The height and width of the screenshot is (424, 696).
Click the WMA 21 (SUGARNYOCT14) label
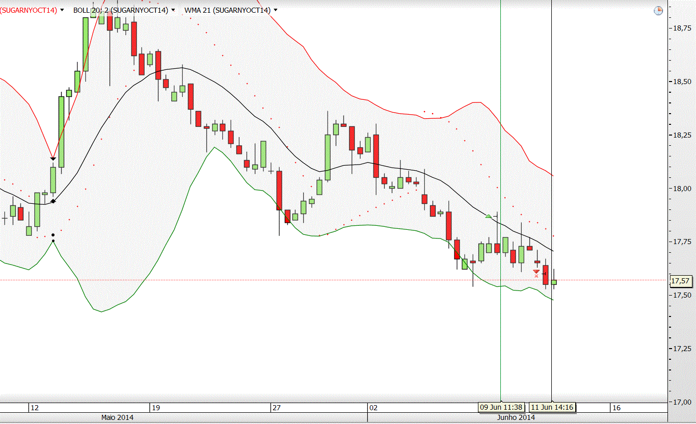227,10
